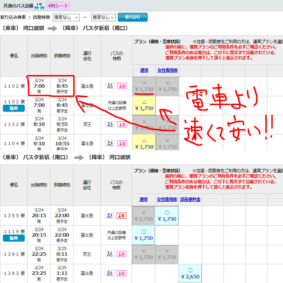Click the 河口湖駅 to バスタ新宿 route heading
Viewport: 283px width, 283px height.
coord(65,28)
